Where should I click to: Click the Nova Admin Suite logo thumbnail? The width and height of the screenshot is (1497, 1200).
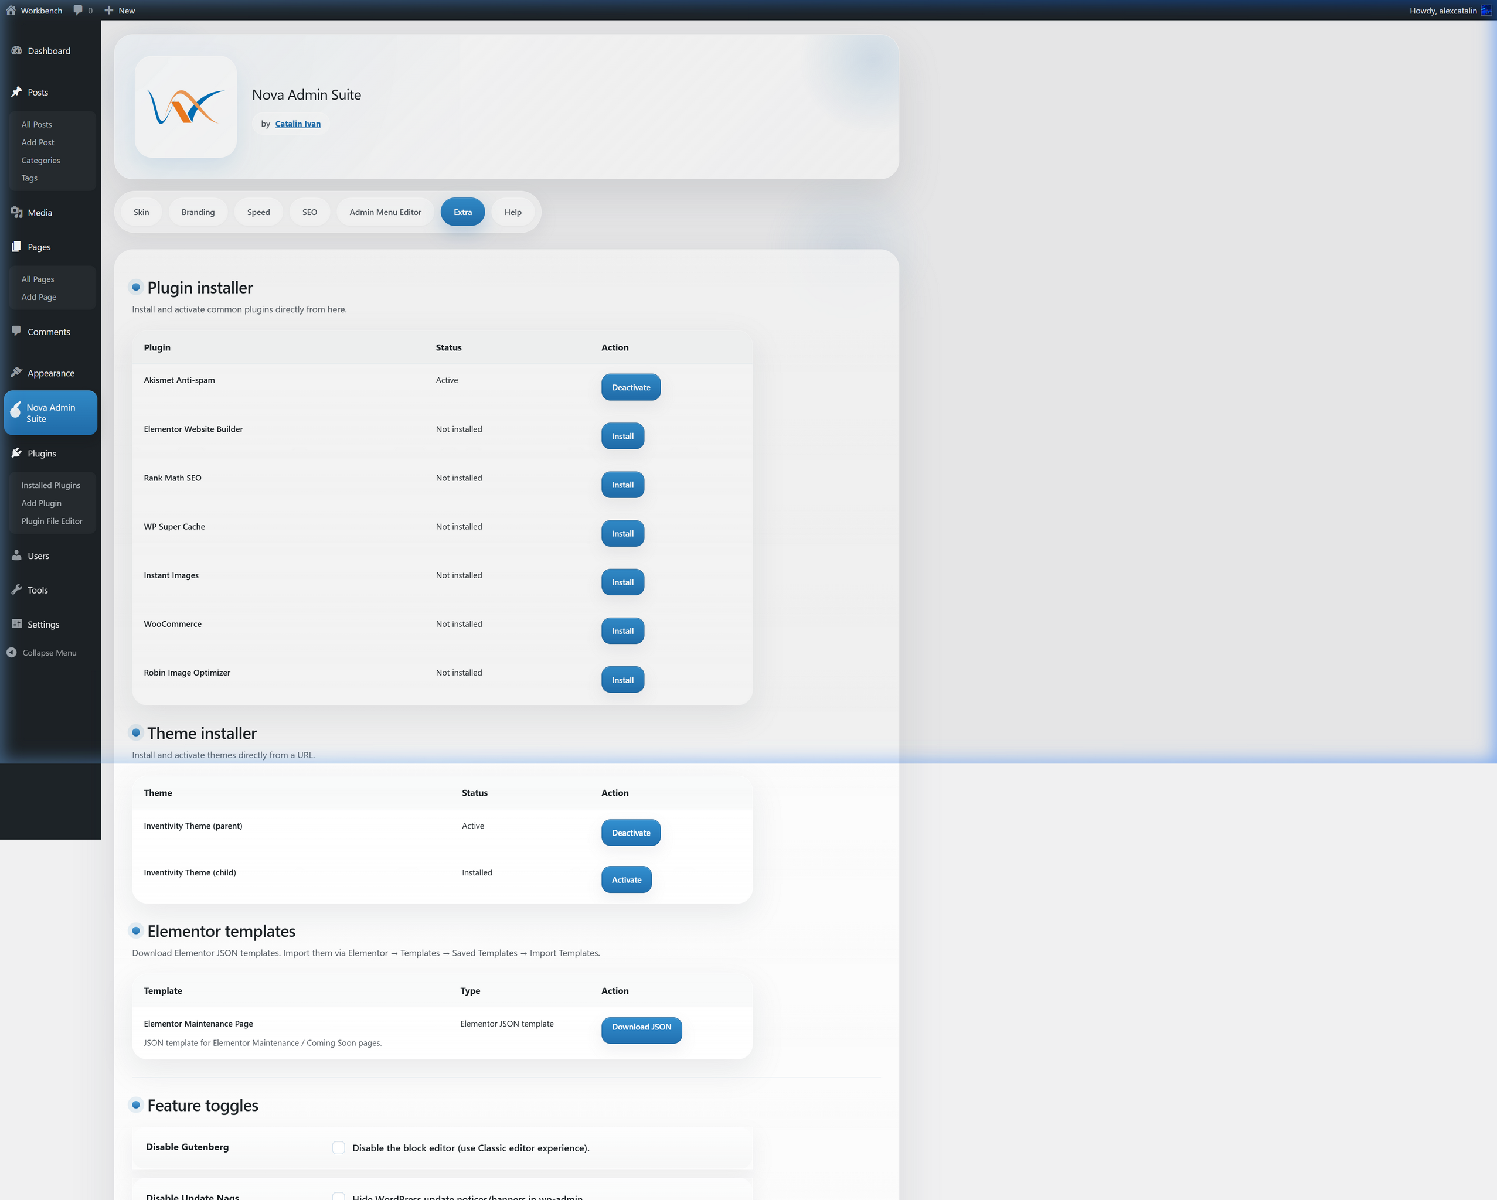click(x=185, y=107)
